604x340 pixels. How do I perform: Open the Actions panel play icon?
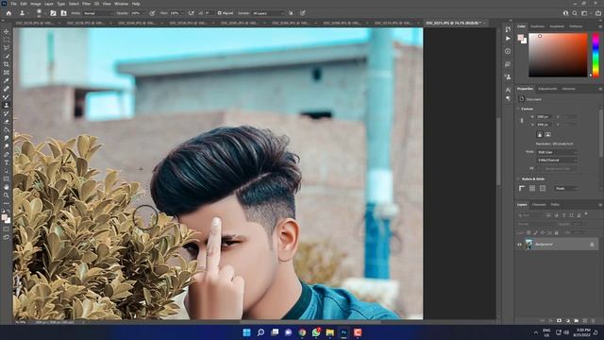tap(508, 39)
